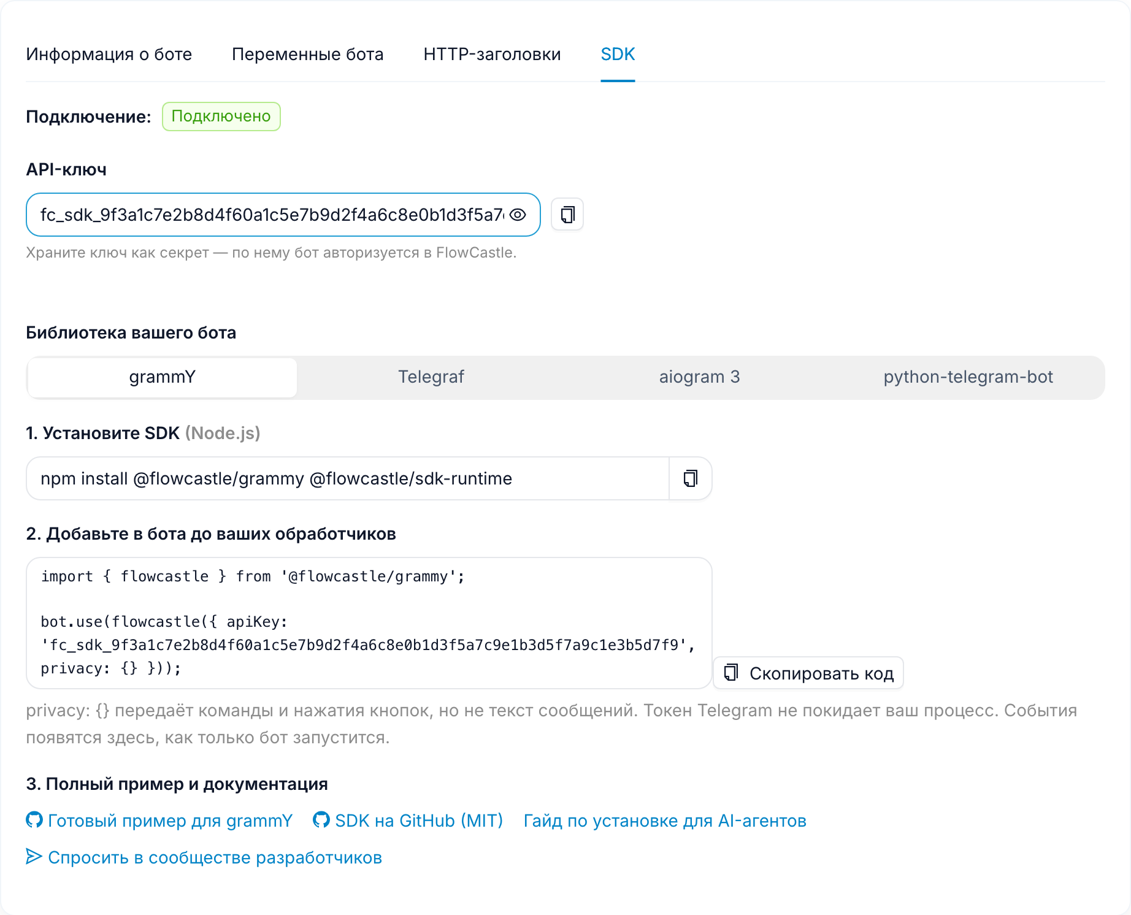
Task: Click Спросить в сообществе разработчиков link
Action: click(215, 857)
